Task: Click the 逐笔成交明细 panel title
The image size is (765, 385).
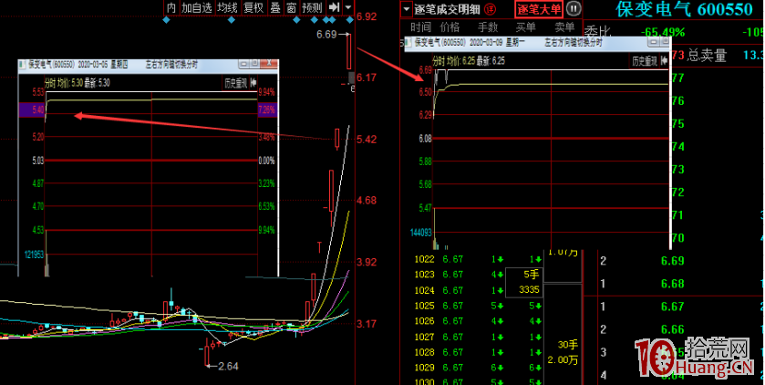Action: coord(448,9)
